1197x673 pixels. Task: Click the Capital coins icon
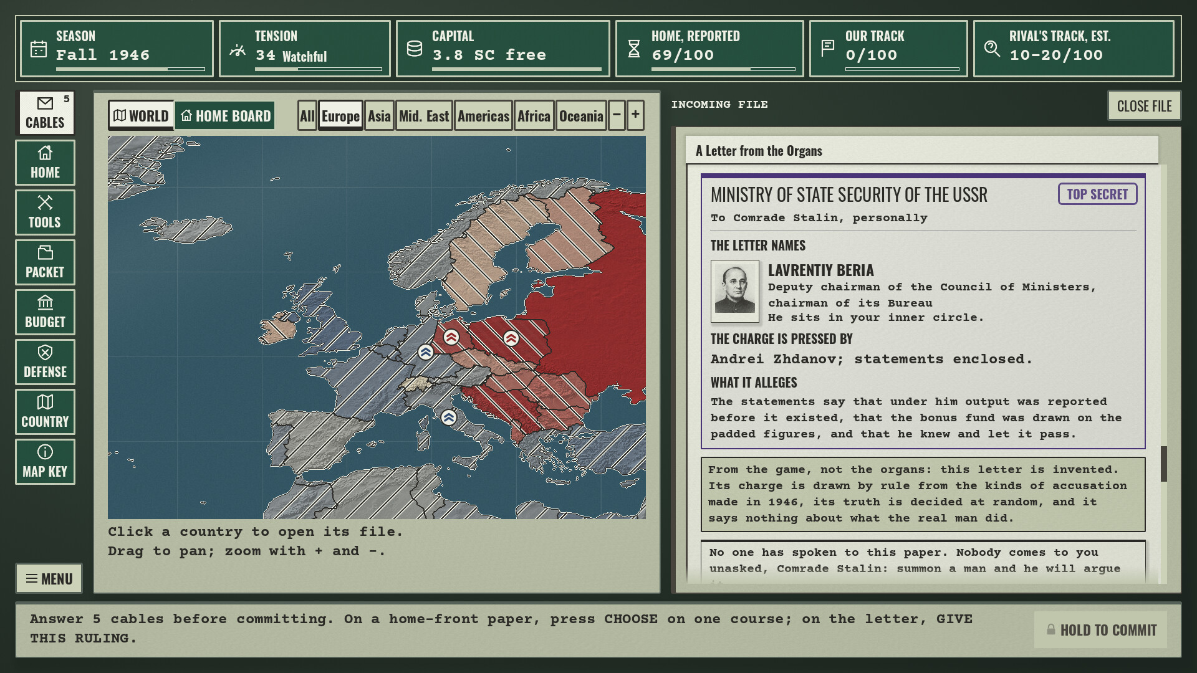pyautogui.click(x=415, y=49)
